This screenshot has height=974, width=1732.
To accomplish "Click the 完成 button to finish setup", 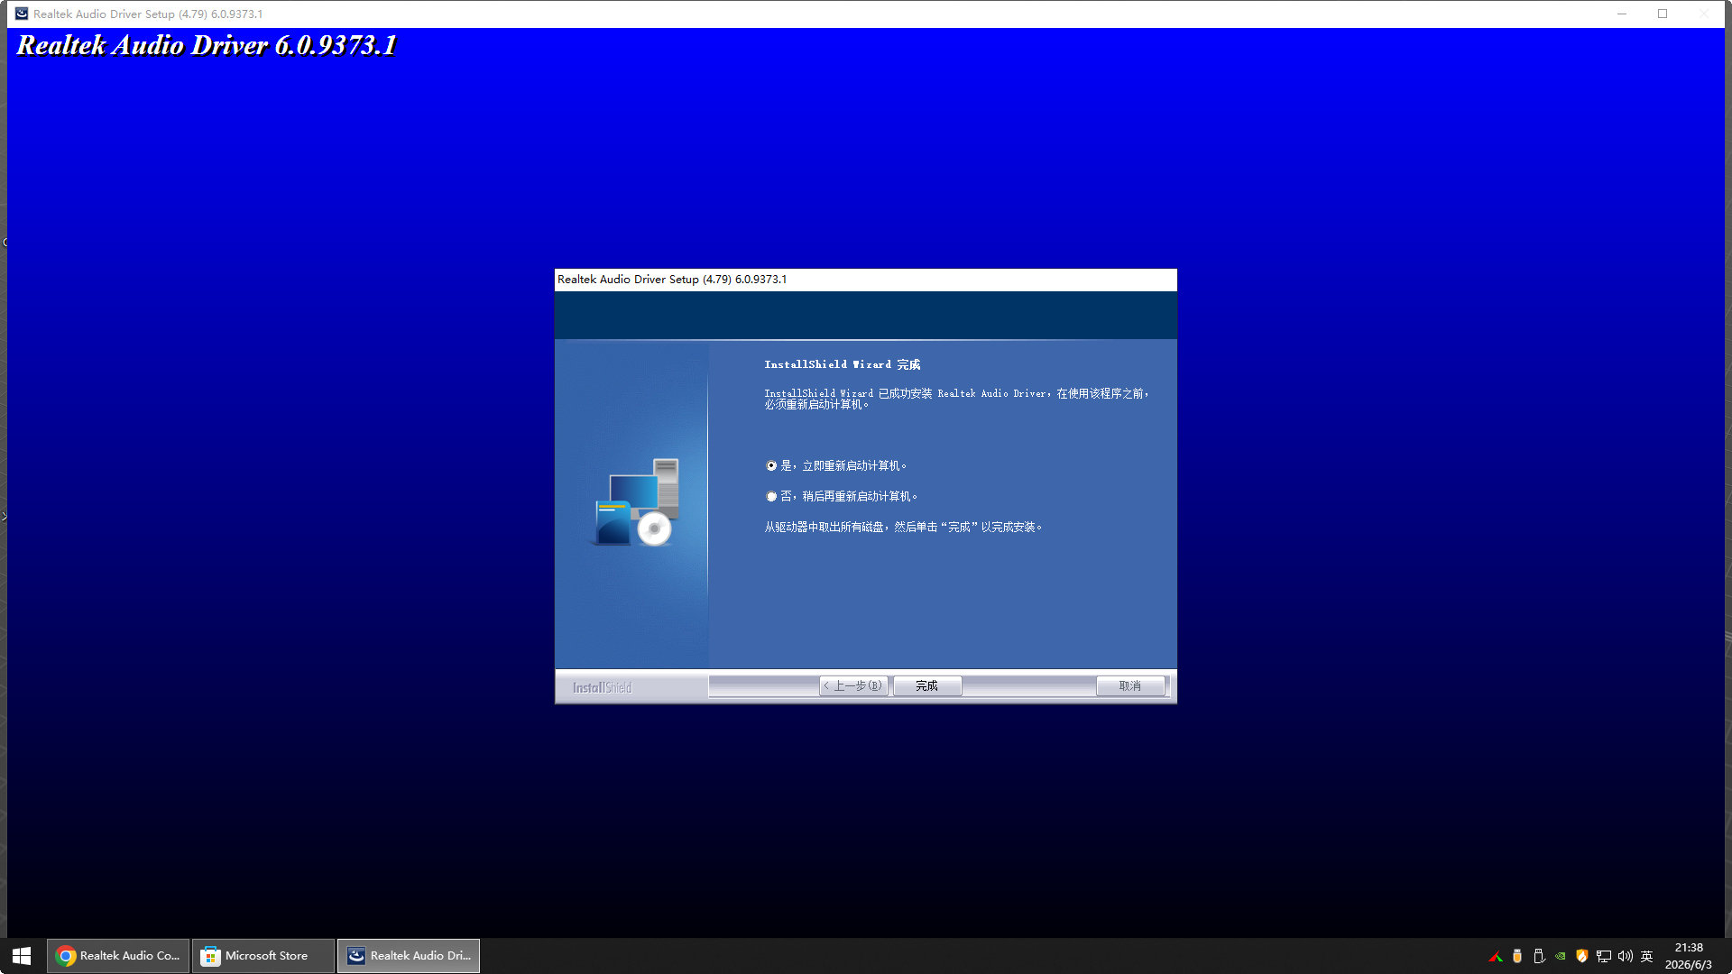I will click(x=926, y=686).
